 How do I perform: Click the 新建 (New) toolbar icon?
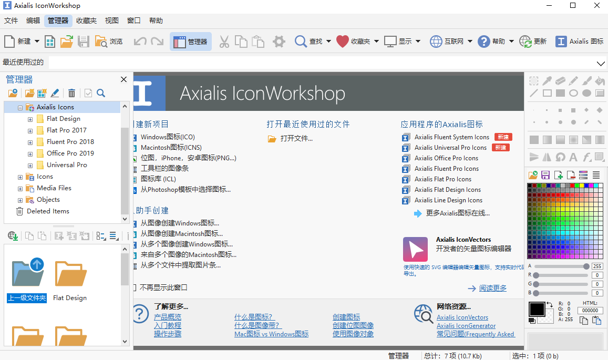pyautogui.click(x=9, y=41)
